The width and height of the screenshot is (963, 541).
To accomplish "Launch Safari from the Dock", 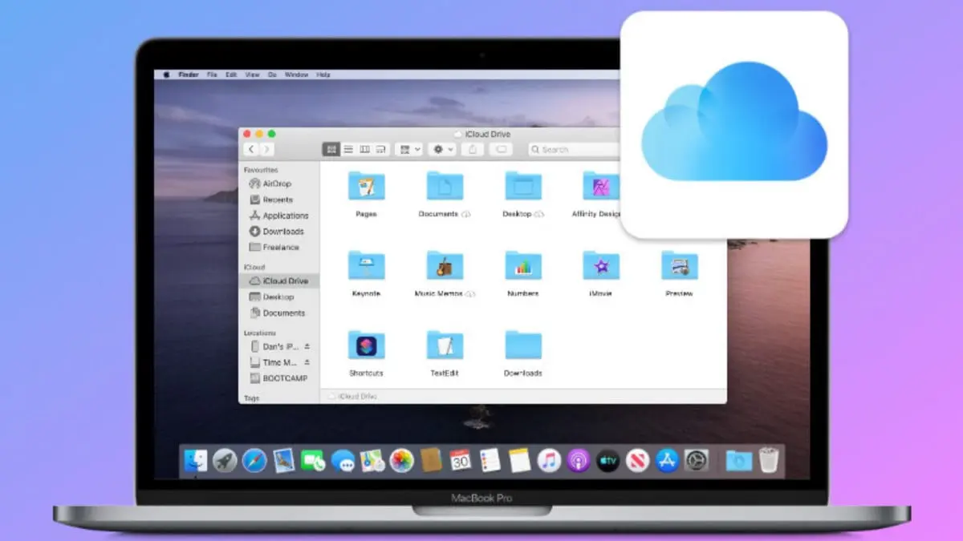I will tap(254, 460).
